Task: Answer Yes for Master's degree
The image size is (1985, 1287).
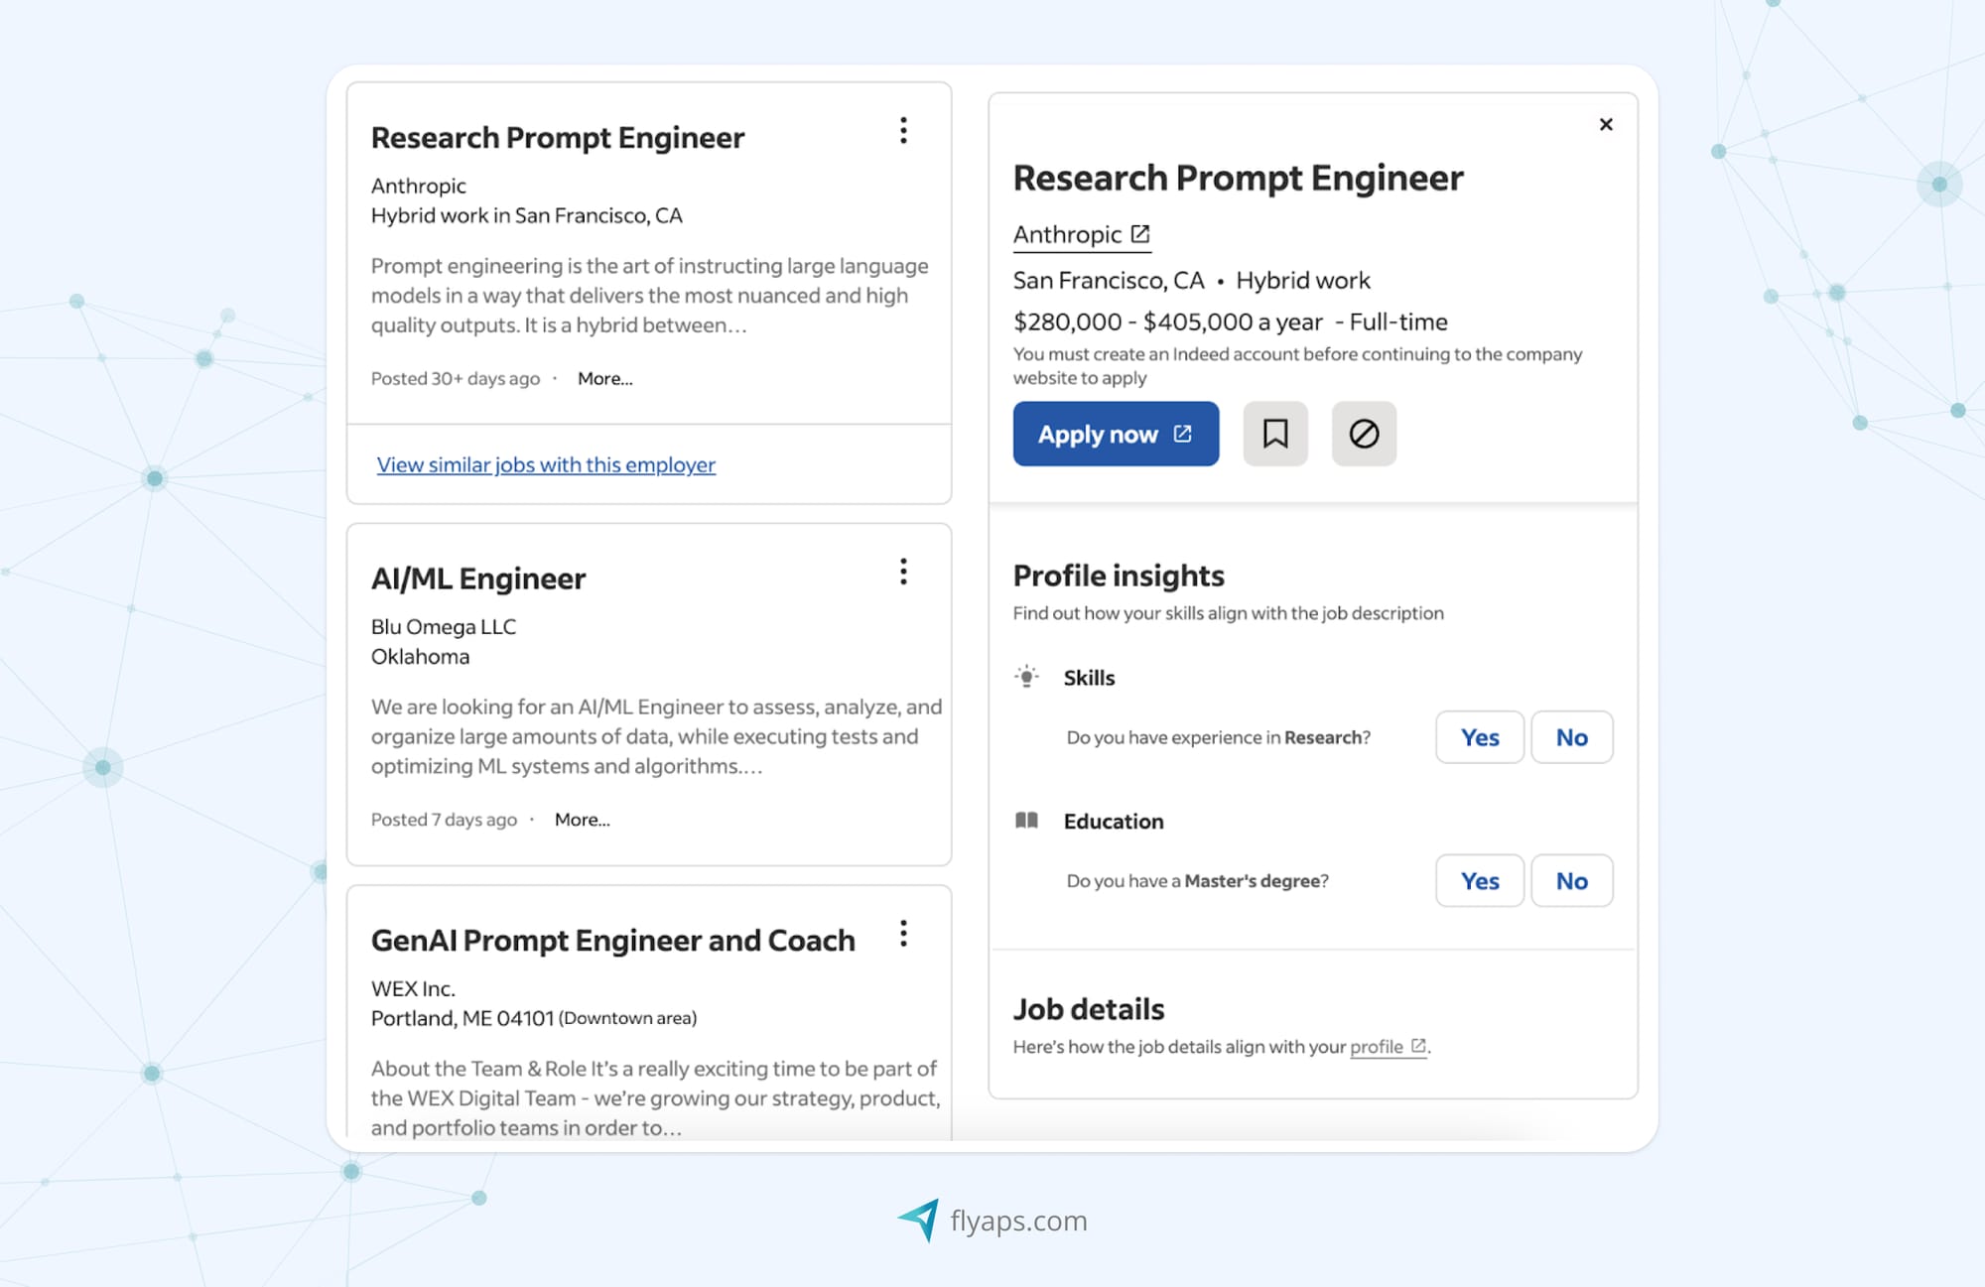Action: click(1480, 881)
